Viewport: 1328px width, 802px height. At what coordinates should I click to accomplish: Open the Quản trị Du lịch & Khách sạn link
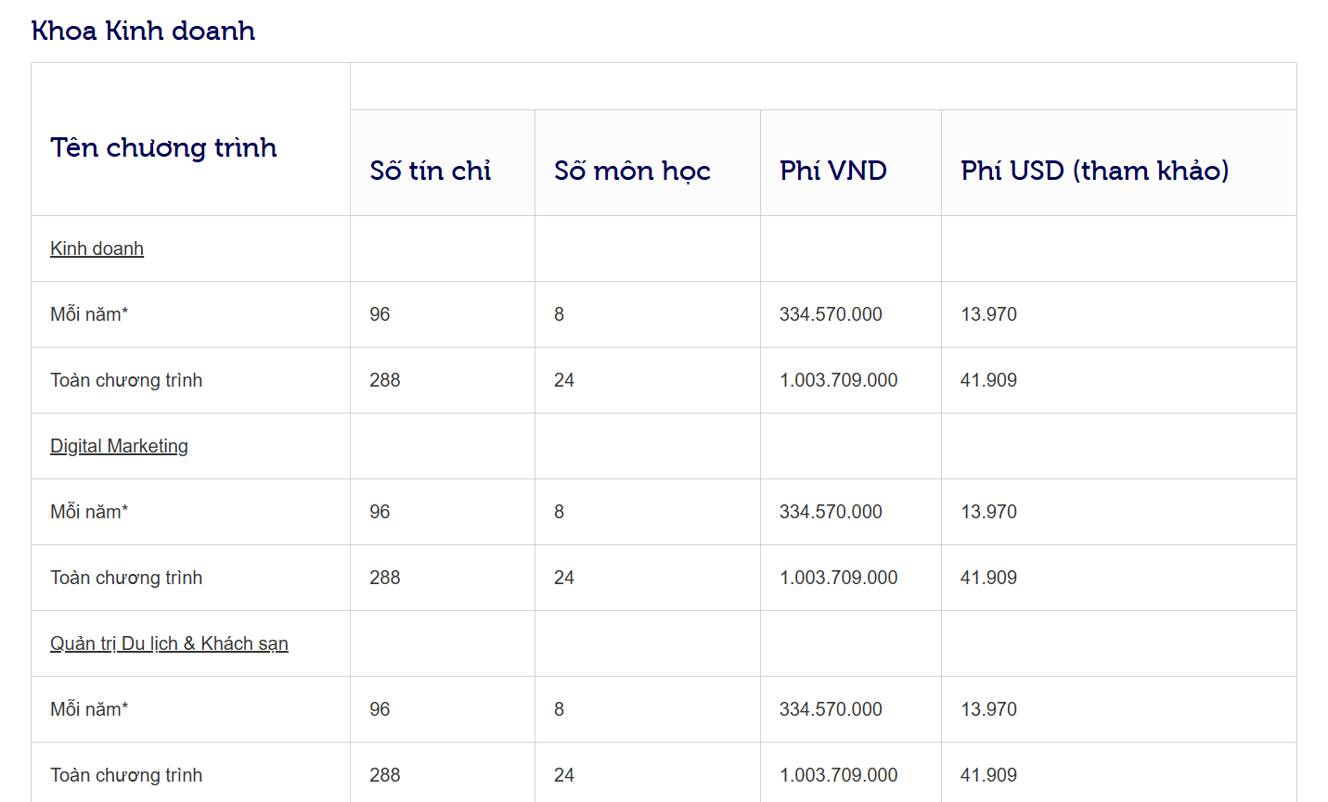click(169, 643)
